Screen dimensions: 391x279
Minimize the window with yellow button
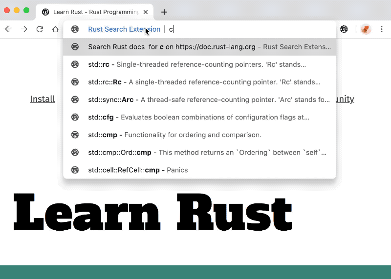pos(17,10)
